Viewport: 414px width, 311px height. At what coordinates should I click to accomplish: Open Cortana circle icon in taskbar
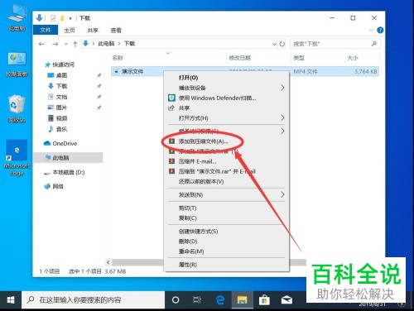click(176, 299)
